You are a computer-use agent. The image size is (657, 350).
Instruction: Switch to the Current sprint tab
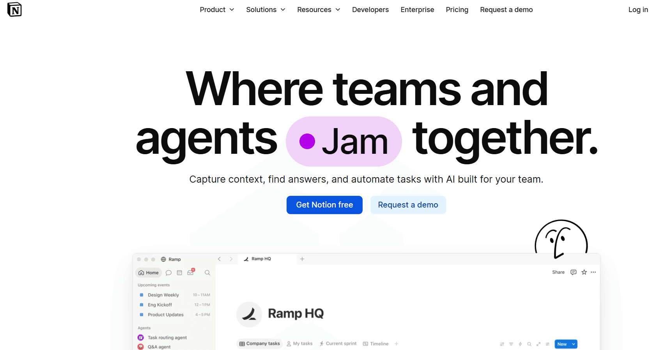point(338,344)
